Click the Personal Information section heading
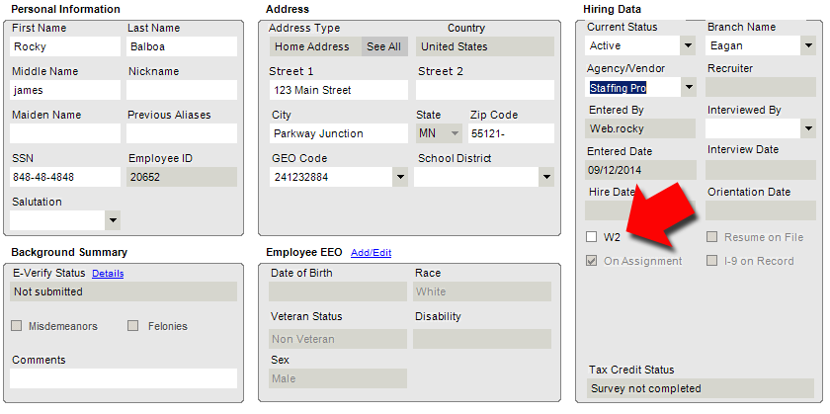This screenshot has height=414, width=830. 65,9
